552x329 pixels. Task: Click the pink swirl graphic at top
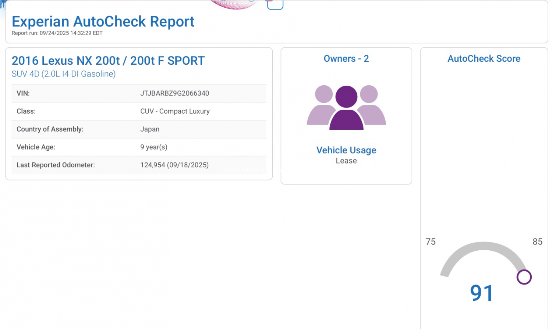pyautogui.click(x=234, y=4)
